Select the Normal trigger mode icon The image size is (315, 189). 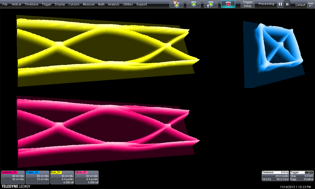(194, 4)
